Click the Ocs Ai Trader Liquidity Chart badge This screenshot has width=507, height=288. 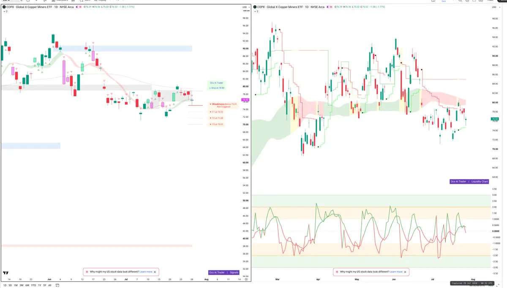(469, 182)
